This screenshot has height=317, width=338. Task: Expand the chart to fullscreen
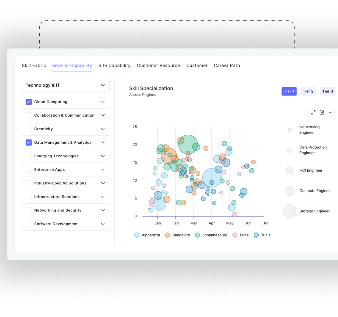pos(313,112)
